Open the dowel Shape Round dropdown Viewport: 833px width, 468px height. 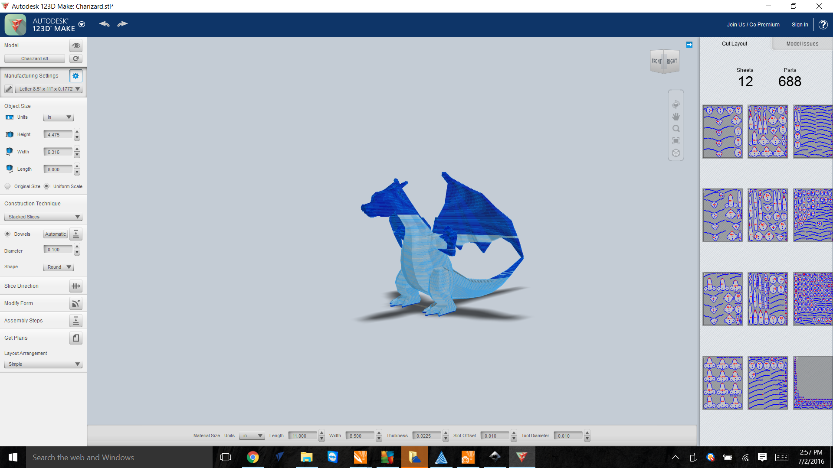(59, 267)
